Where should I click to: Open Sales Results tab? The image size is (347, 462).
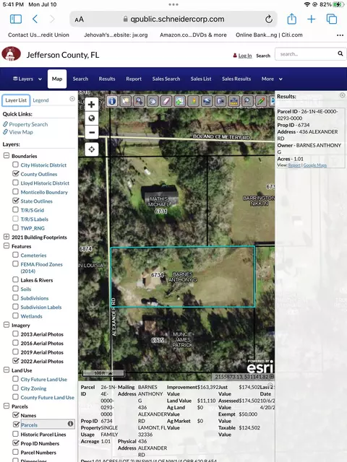236,79
